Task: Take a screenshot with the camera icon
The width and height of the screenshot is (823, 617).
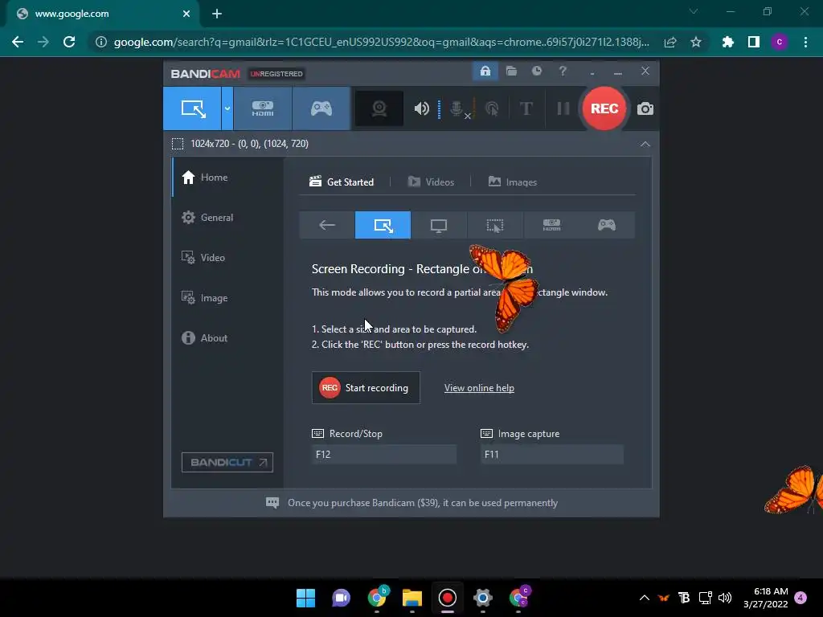Action: [645, 108]
